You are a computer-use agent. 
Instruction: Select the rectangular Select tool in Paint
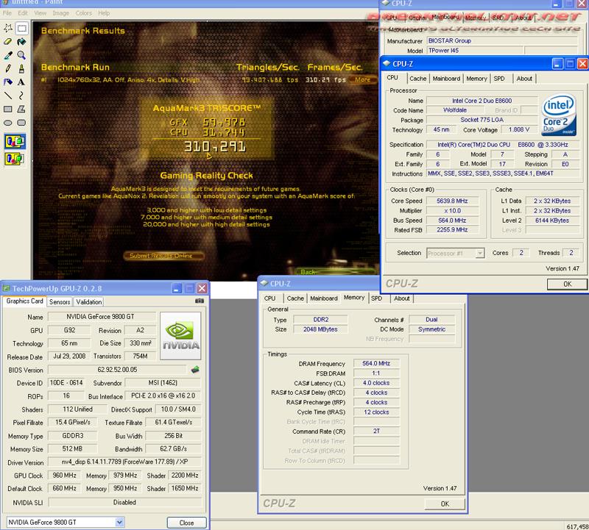pyautogui.click(x=21, y=28)
